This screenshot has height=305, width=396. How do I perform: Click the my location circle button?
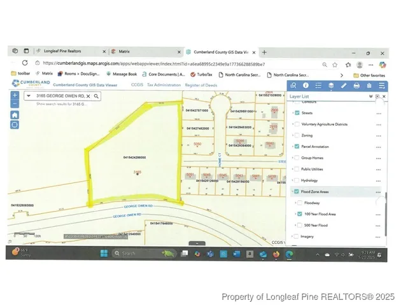tap(15, 125)
